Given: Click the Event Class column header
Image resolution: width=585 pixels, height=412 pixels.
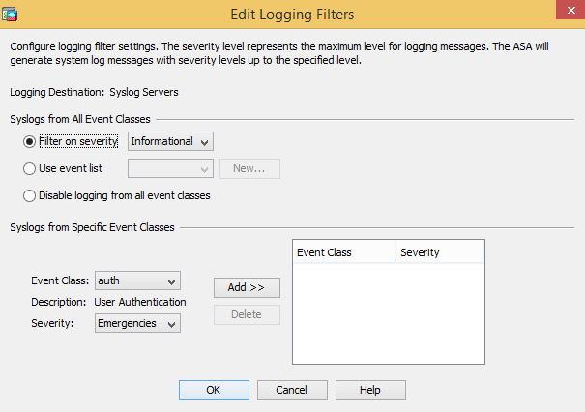Looking at the screenshot, I should click(343, 252).
